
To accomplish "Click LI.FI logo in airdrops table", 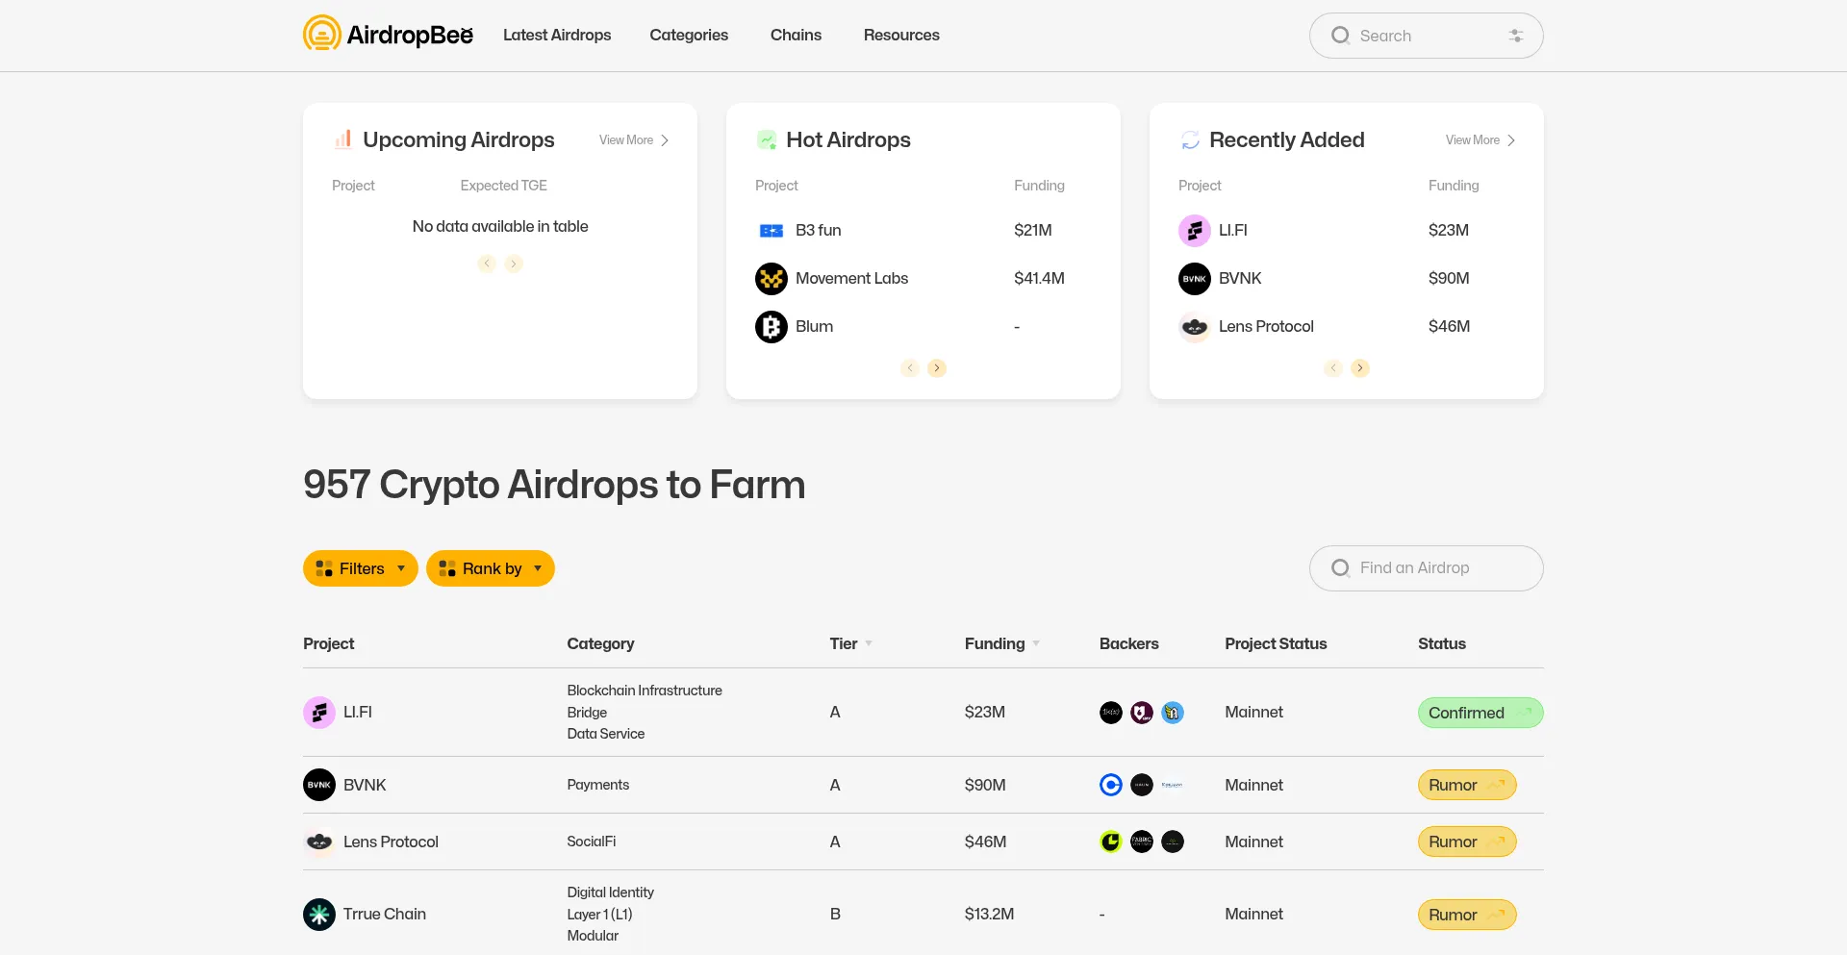I will tap(319, 713).
